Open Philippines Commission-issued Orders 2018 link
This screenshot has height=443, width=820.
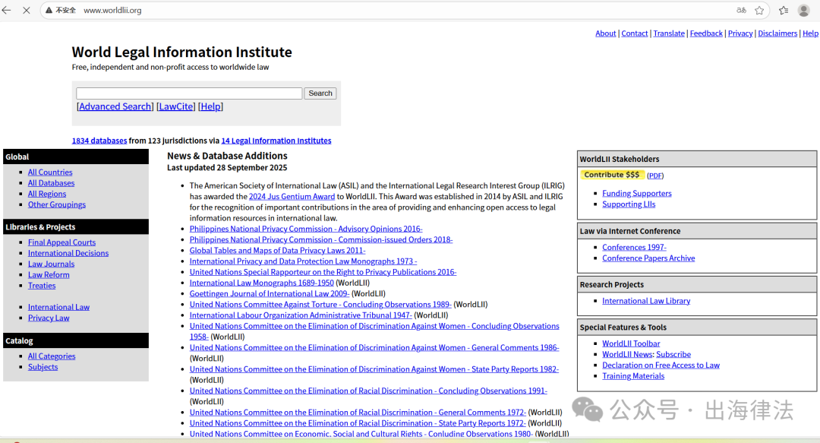(321, 240)
